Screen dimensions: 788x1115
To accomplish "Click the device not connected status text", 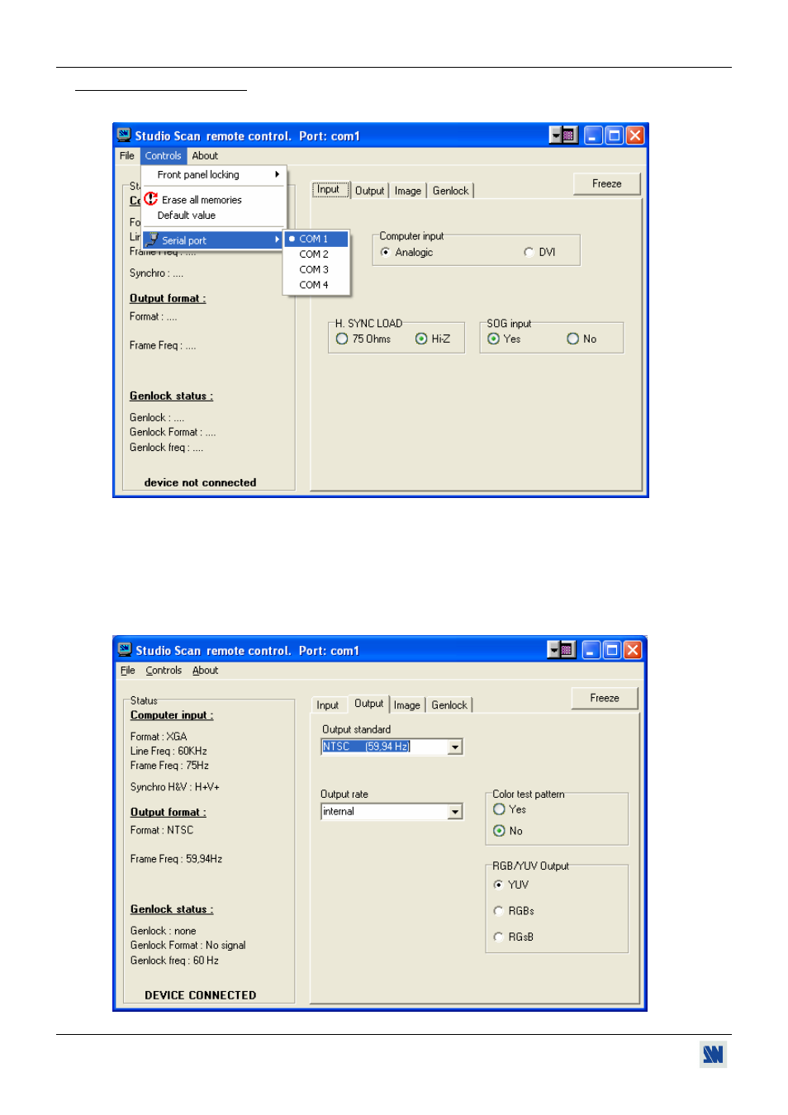I will tap(201, 482).
